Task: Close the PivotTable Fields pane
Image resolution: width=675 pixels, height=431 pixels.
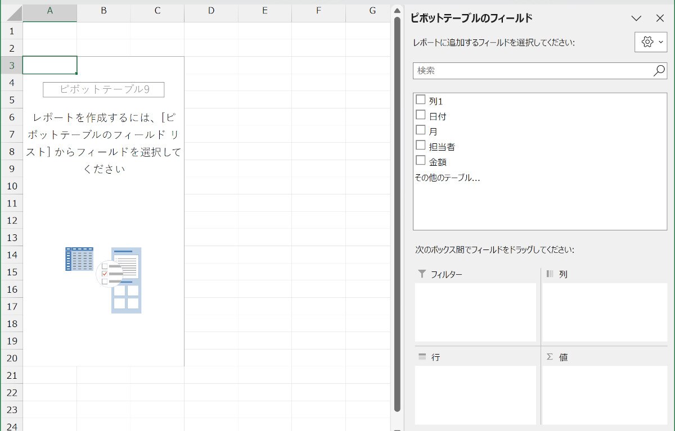Action: pyautogui.click(x=660, y=18)
